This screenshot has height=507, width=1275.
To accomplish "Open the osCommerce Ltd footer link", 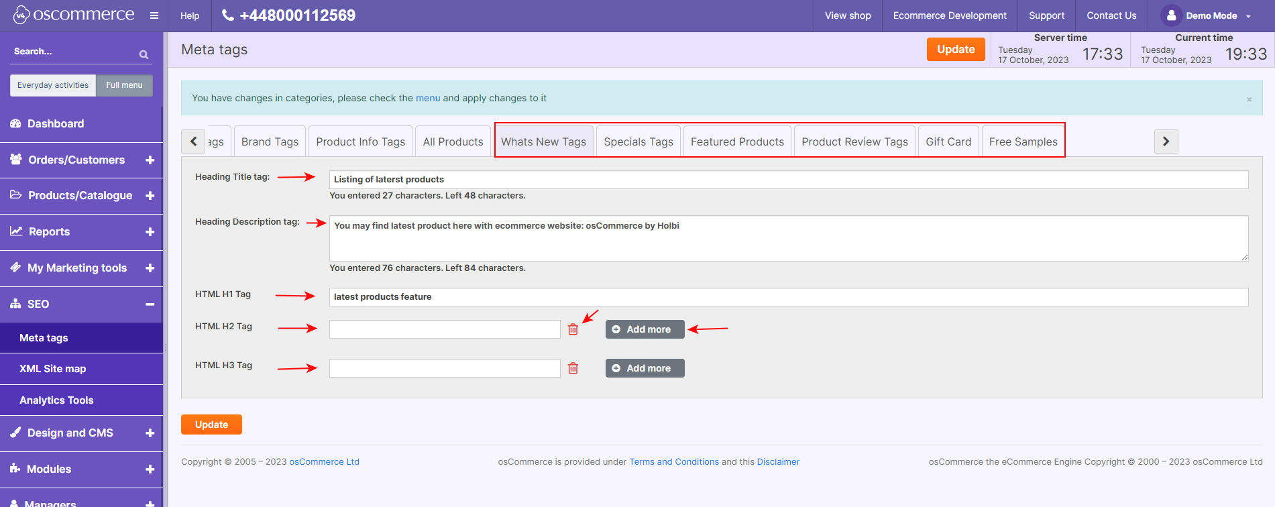I will 325,461.
